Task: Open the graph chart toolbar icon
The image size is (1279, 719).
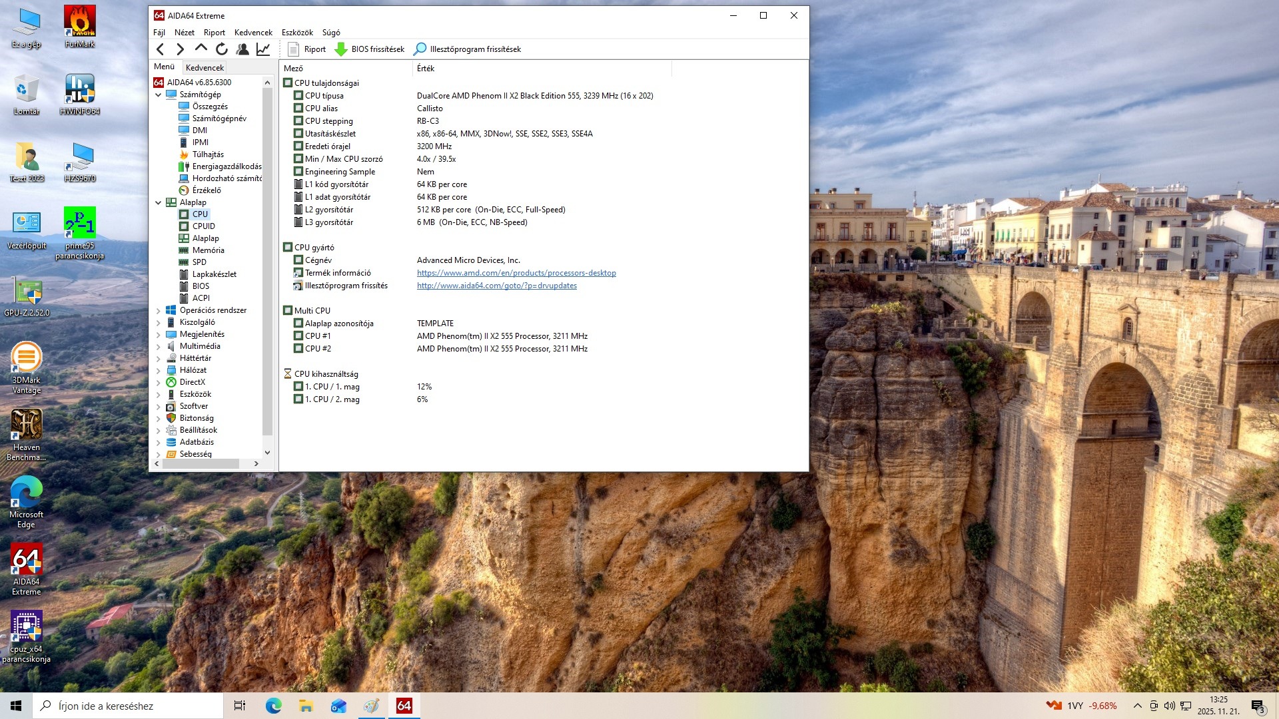Action: [x=263, y=49]
